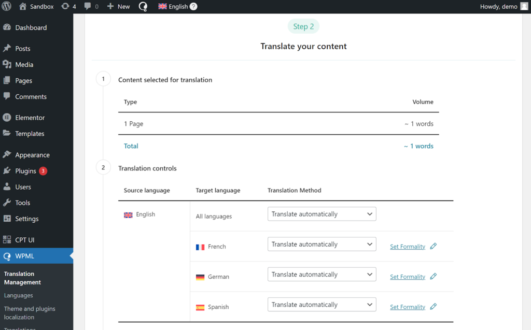Click the Users icon in sidebar

point(7,186)
